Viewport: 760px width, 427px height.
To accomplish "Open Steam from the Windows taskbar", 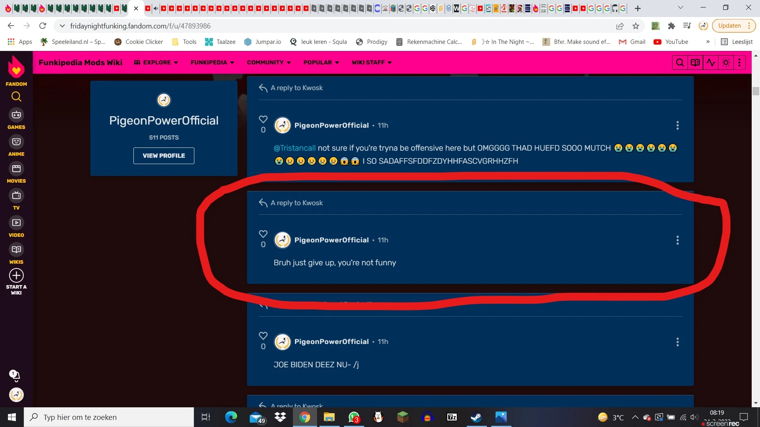I will [x=476, y=417].
